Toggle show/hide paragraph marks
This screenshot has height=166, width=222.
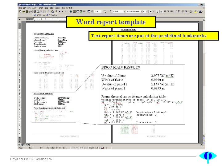tap(92, 11)
